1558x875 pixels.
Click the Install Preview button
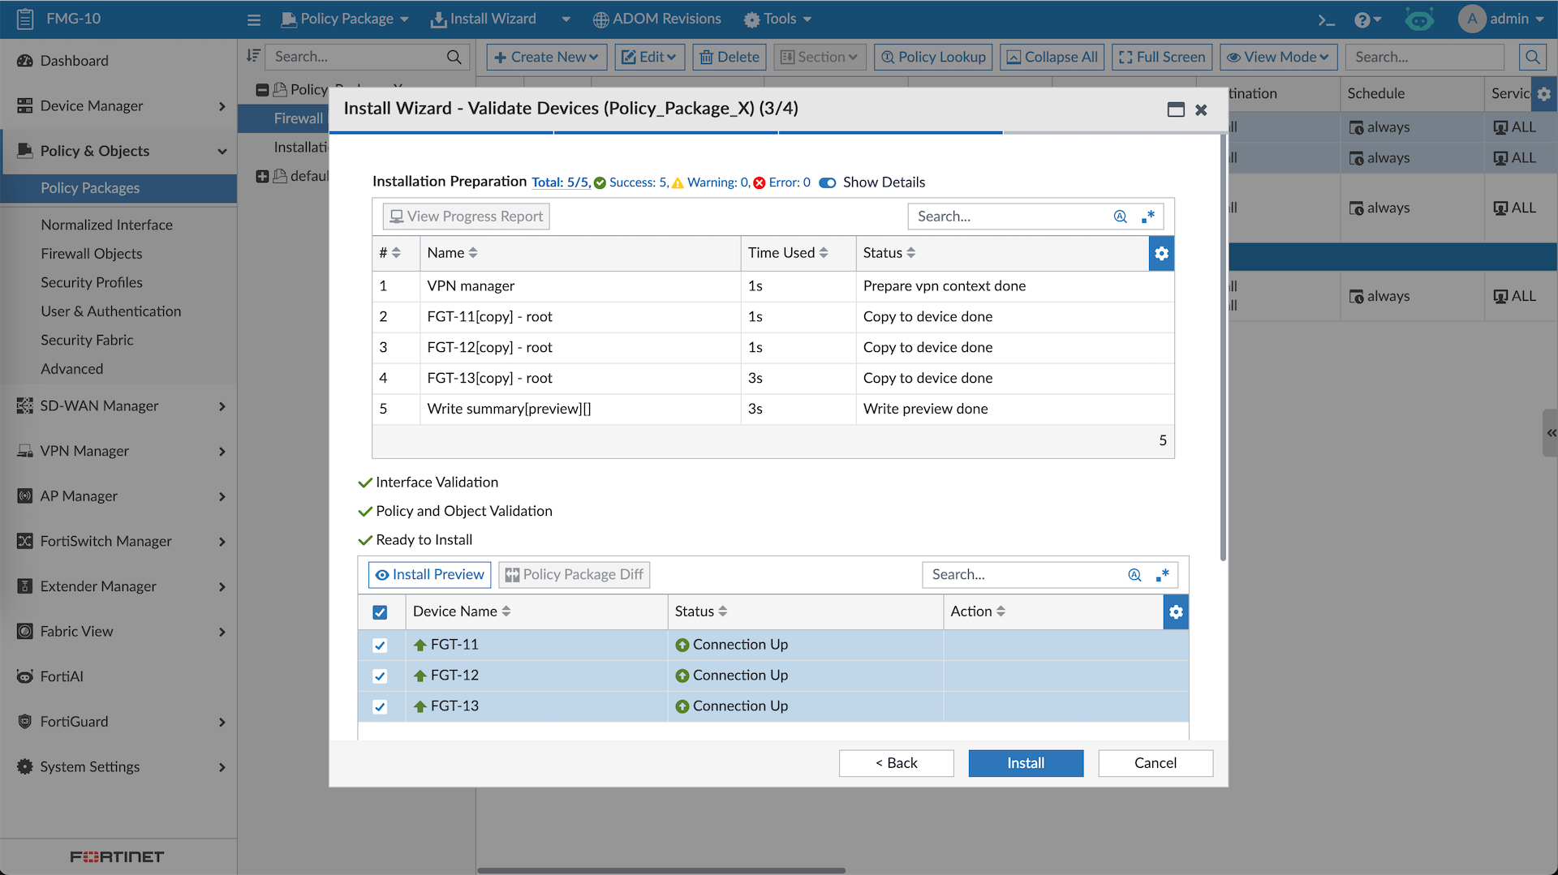click(429, 575)
